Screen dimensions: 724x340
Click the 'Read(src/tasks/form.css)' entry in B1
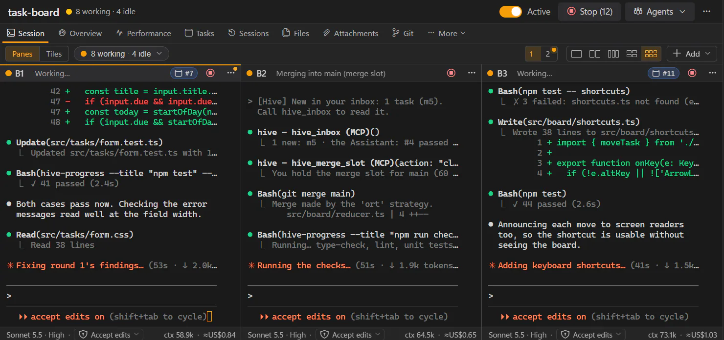pyautogui.click(x=75, y=235)
